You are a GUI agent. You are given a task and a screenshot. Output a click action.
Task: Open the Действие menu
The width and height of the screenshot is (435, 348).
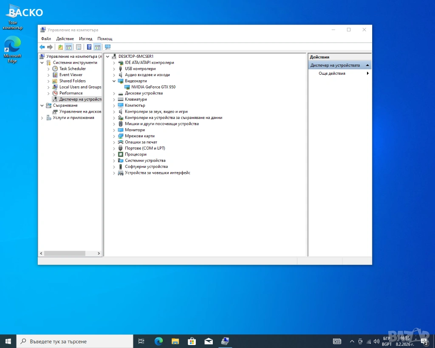pos(65,39)
